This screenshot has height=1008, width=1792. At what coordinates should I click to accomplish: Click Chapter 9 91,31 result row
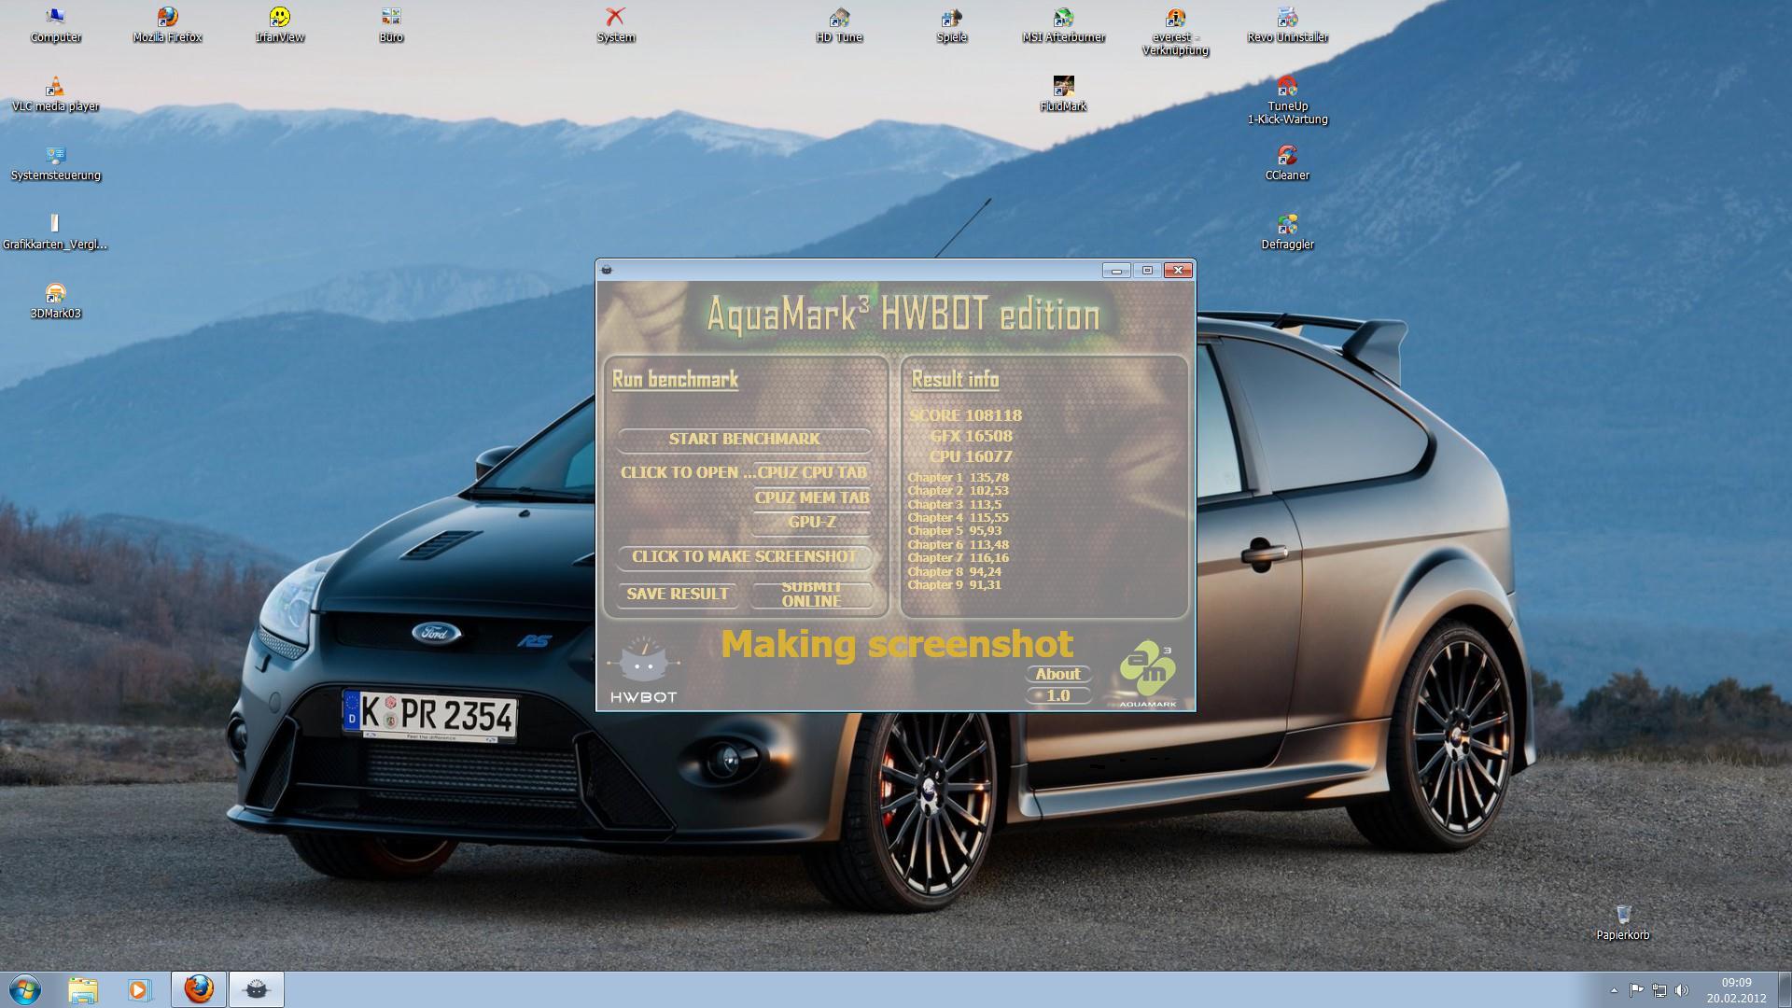954,584
